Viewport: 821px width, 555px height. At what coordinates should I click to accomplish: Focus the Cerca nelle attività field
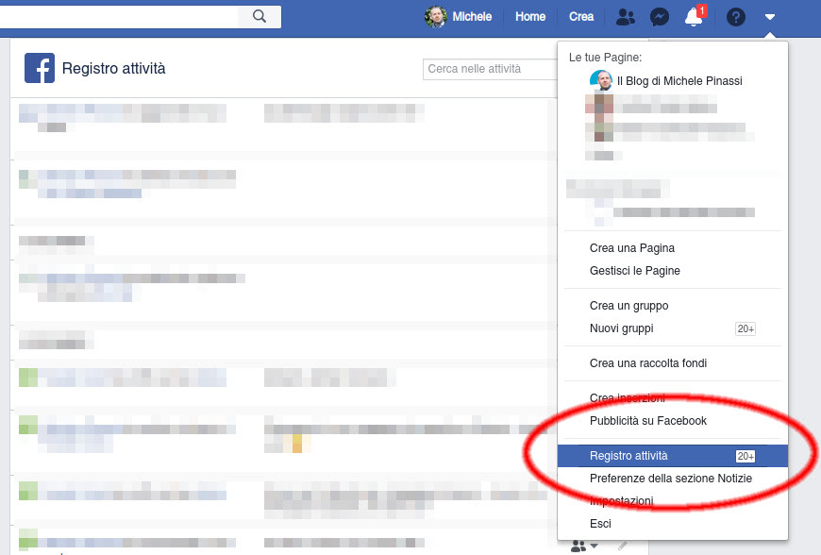(490, 69)
